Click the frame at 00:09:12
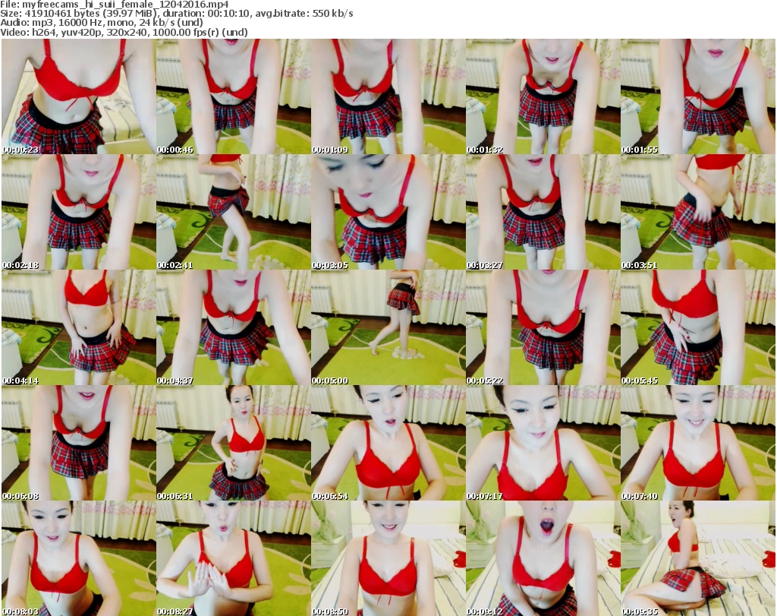The height and width of the screenshot is (616, 777). pos(543,558)
